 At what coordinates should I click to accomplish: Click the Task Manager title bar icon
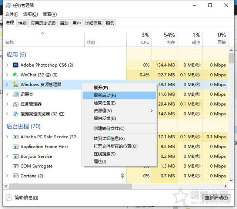[8, 6]
